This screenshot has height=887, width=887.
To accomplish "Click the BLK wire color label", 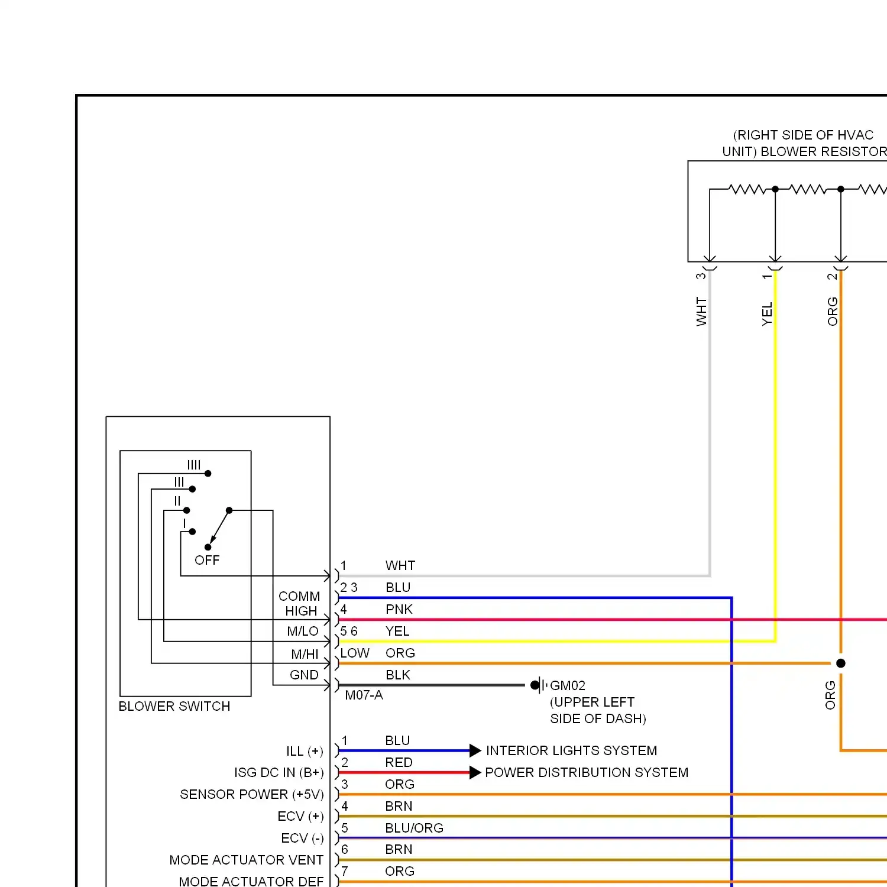I will pos(398,675).
